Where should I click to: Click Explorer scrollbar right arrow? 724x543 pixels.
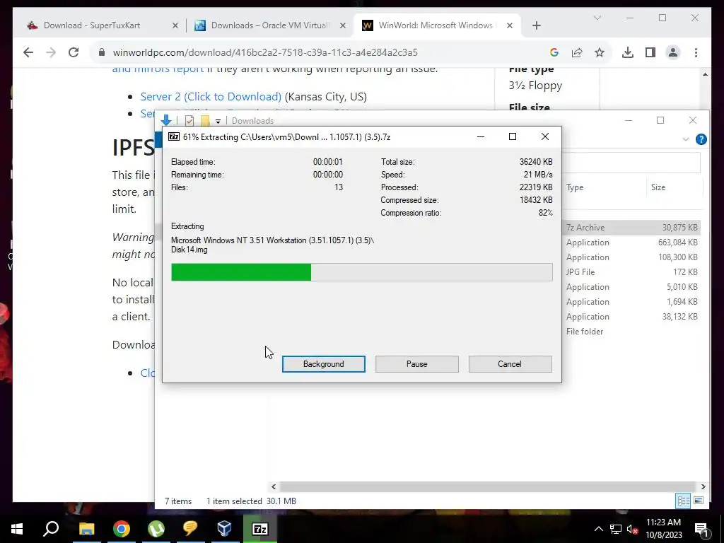703,486
